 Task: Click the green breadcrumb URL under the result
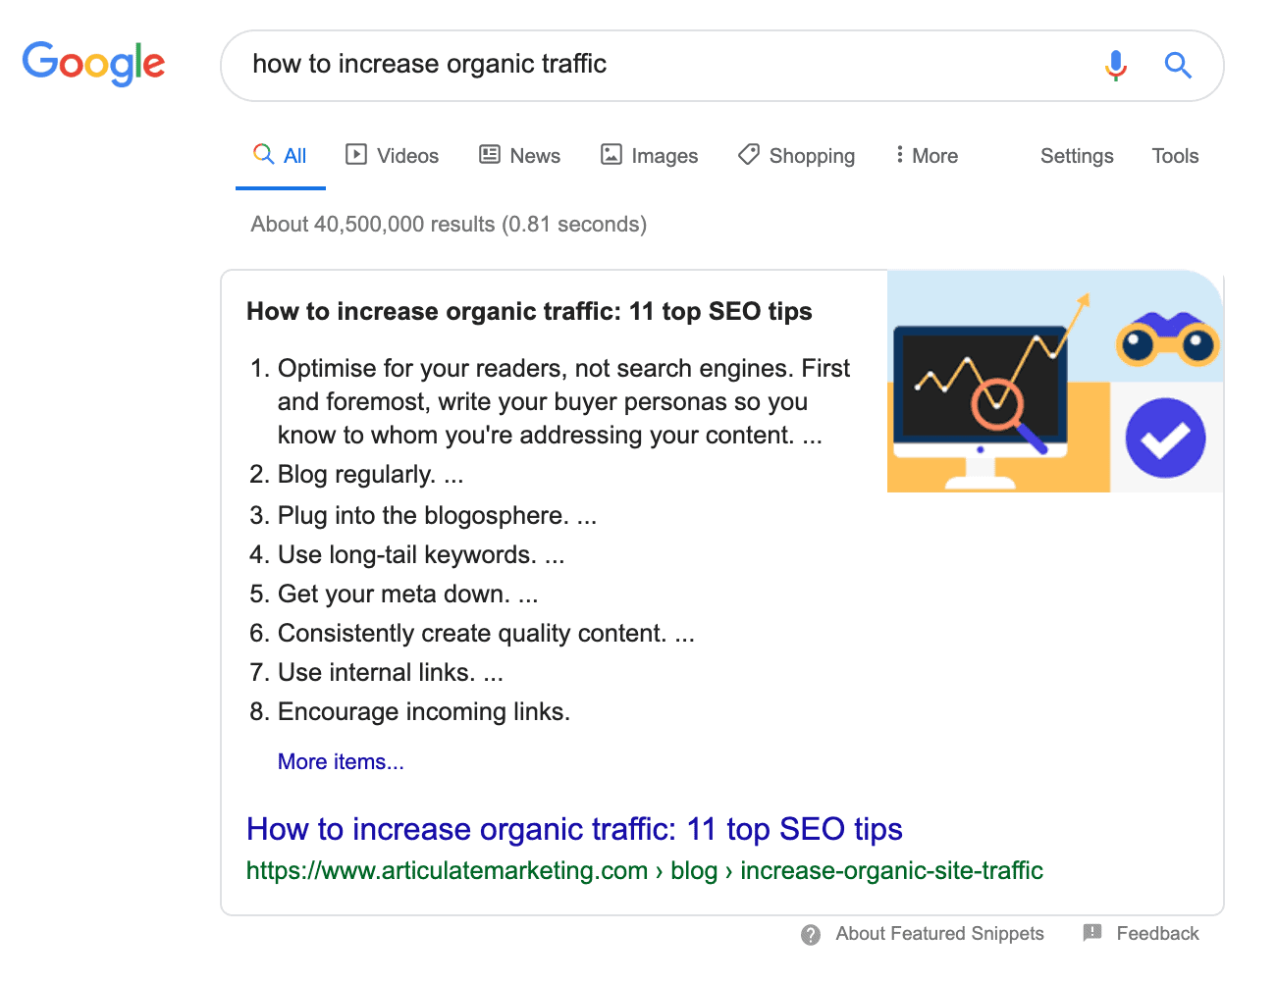pyautogui.click(x=644, y=870)
